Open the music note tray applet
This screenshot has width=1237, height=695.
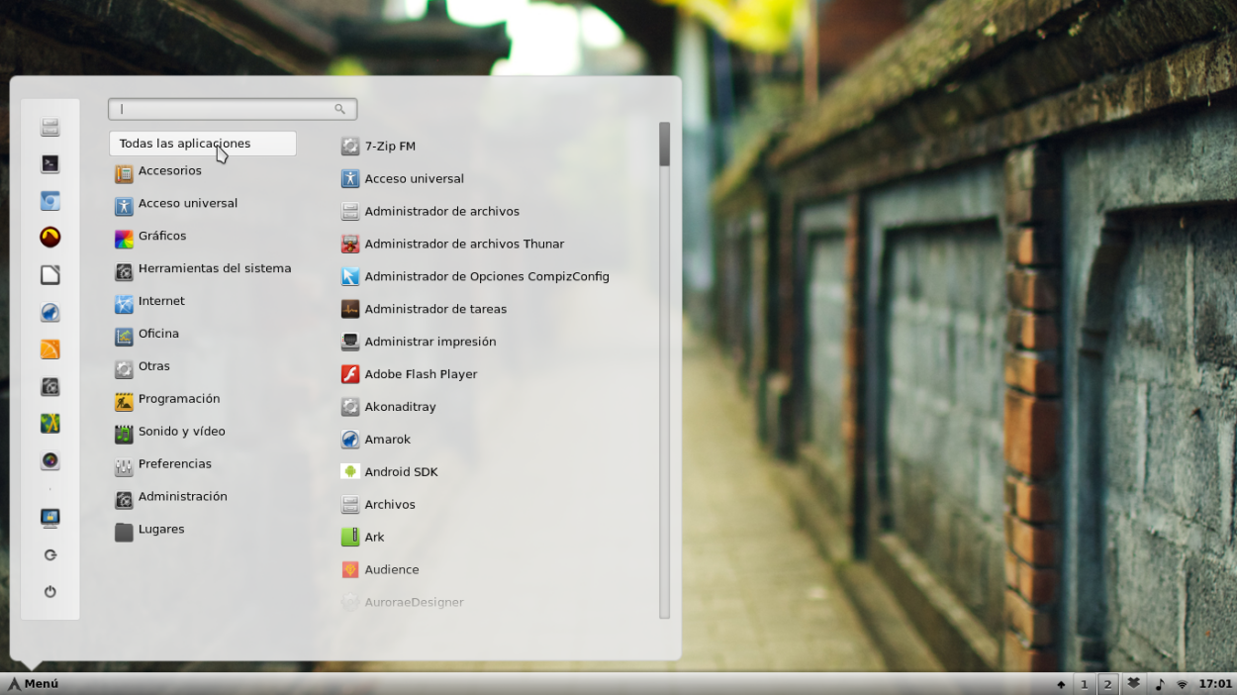point(1159,684)
